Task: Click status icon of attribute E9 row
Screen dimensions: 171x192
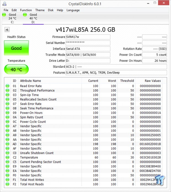Action: coord(7,166)
